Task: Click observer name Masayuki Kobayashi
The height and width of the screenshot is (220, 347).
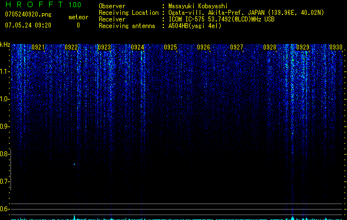Action: pyautogui.click(x=198, y=6)
